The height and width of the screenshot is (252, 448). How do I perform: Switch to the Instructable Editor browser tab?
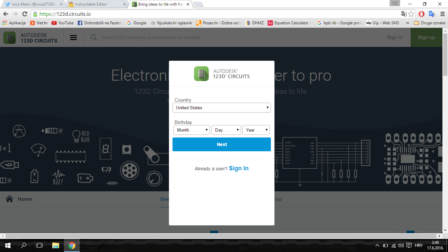(92, 4)
